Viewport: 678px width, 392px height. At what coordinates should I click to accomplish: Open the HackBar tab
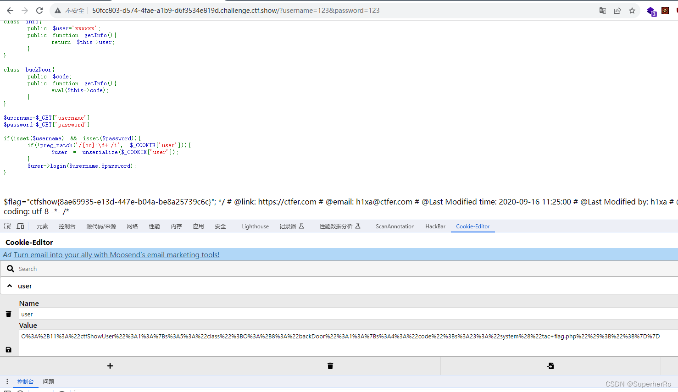[435, 226]
